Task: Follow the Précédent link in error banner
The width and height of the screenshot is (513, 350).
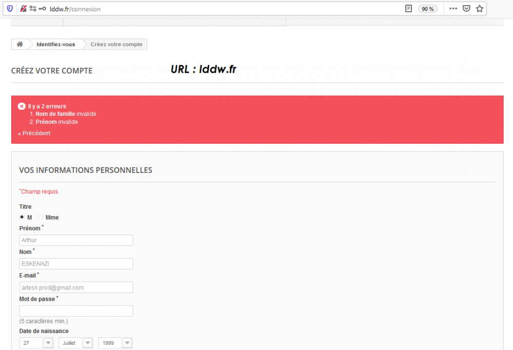Action: (33, 133)
